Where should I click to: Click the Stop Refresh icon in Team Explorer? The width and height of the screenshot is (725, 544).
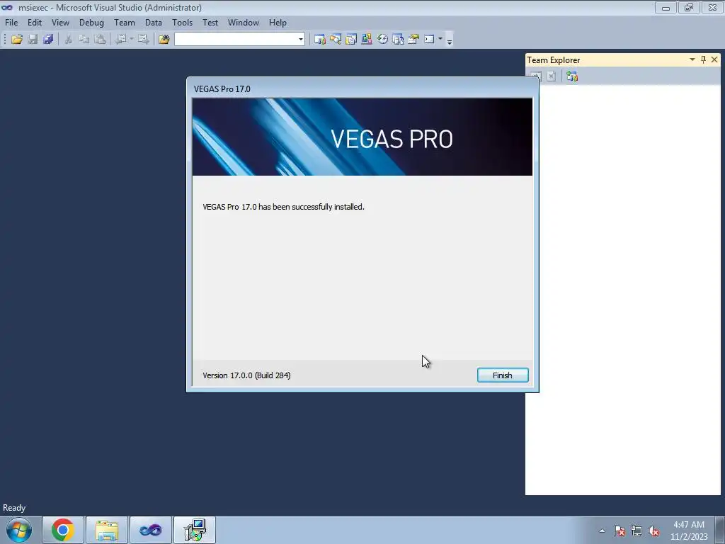551,76
